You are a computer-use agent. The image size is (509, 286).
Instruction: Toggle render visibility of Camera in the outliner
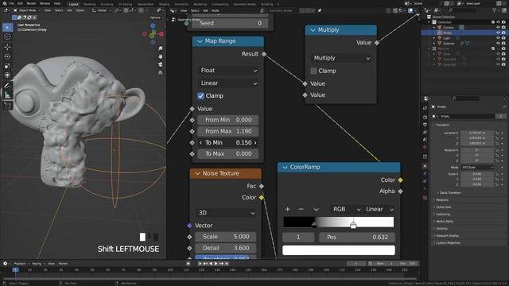click(x=503, y=28)
